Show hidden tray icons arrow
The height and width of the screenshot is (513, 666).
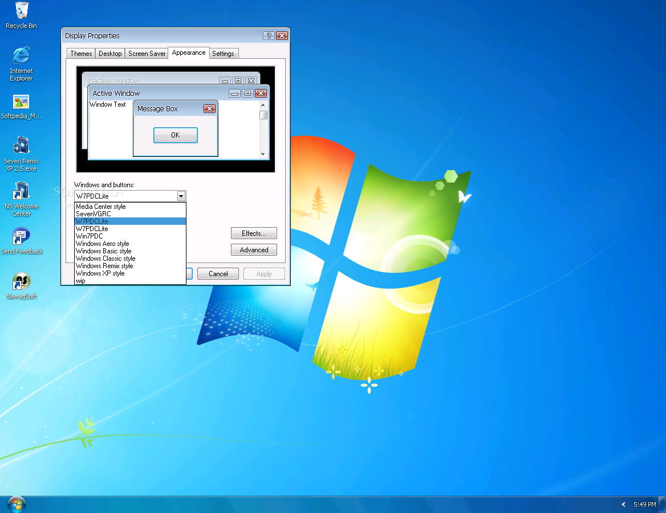(623, 504)
